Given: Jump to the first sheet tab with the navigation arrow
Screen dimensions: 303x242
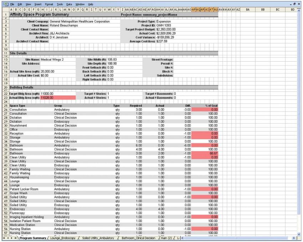Looking at the screenshot, I should coord(4,238).
